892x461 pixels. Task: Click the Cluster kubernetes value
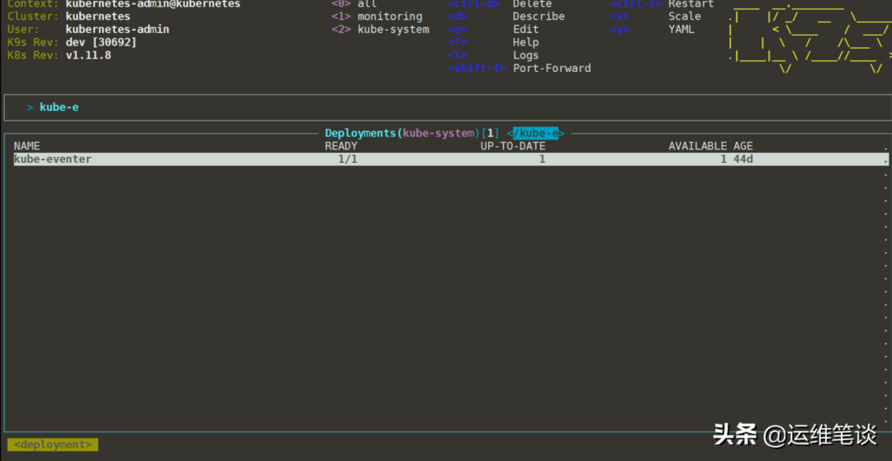[x=97, y=17]
